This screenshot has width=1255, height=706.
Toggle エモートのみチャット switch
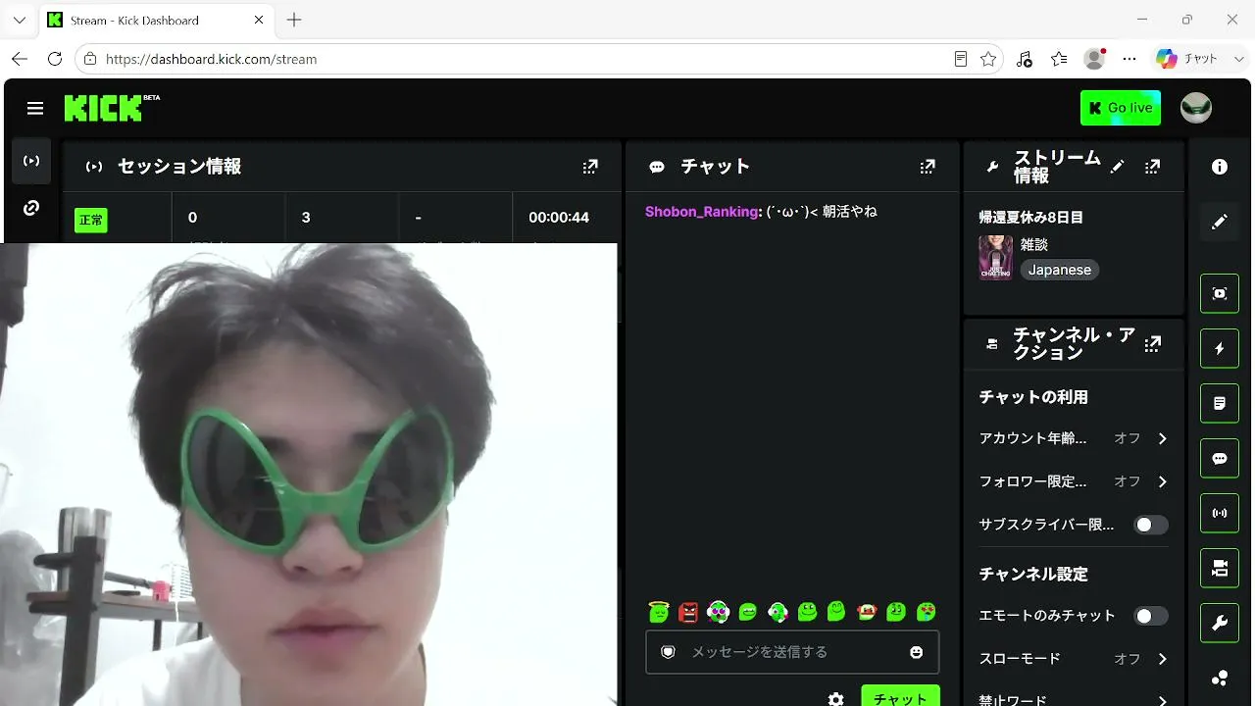point(1151,616)
